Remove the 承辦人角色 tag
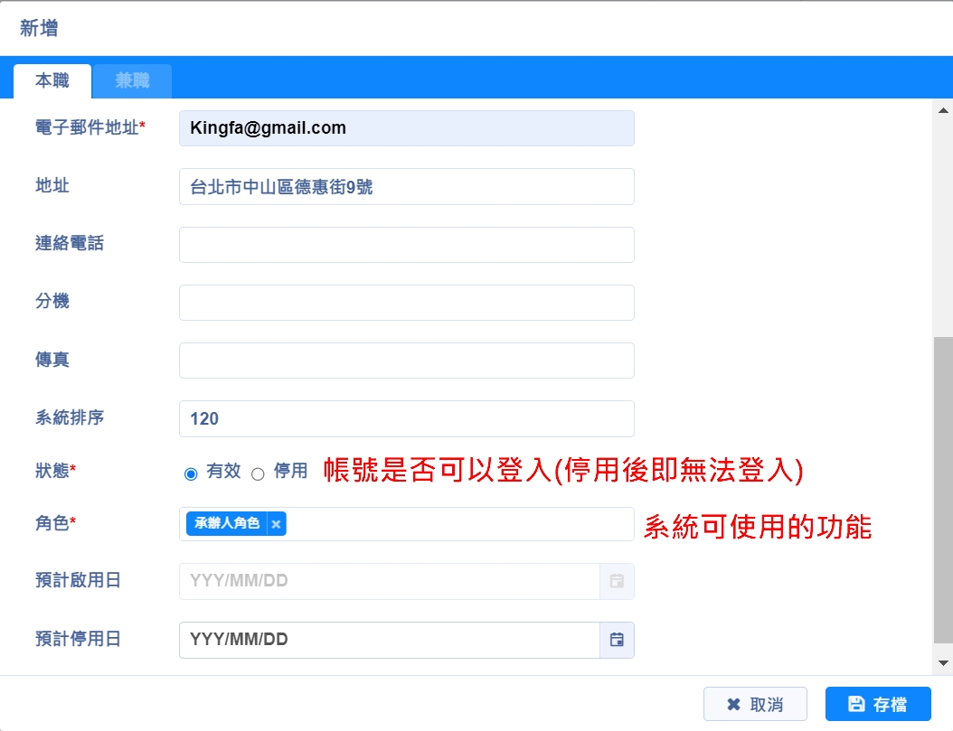Screen dimensions: 953x731 tap(277, 524)
